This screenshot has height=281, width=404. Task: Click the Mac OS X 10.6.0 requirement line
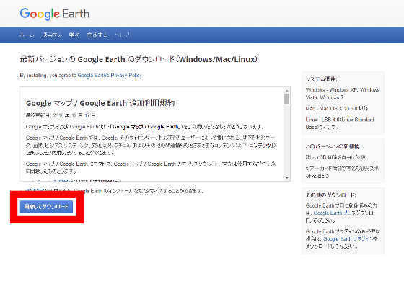(337, 109)
